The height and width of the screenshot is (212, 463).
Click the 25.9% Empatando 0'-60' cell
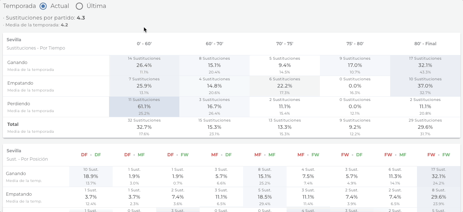pos(144,86)
